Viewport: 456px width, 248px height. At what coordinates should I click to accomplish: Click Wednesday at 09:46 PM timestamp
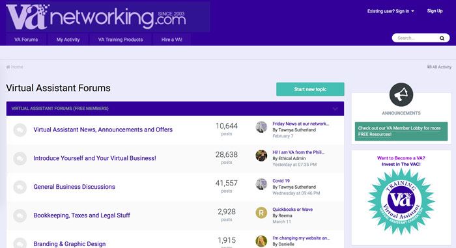(296, 193)
